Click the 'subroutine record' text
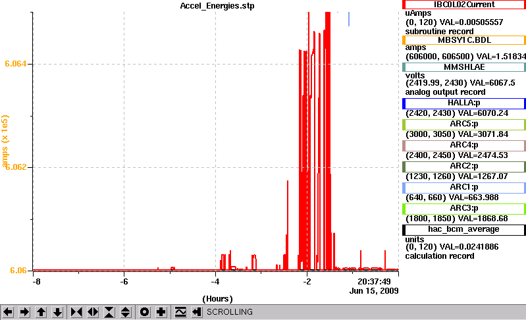The image size is (526, 320). [x=440, y=32]
